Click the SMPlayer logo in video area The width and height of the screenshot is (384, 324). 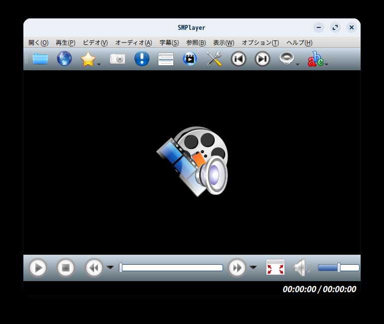[x=192, y=162]
